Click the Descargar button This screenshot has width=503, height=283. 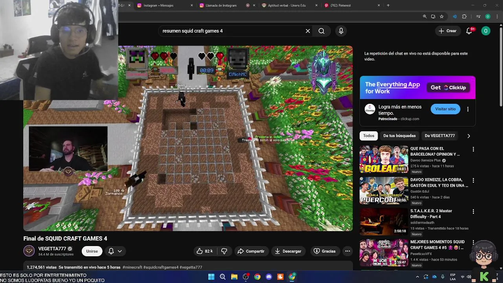[x=288, y=251]
